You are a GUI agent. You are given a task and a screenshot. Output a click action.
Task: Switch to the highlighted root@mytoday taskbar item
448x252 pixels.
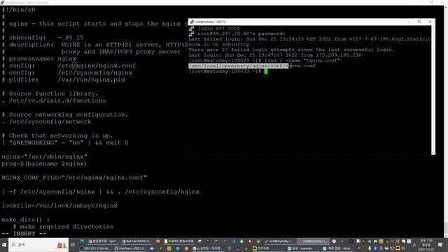[313, 241]
